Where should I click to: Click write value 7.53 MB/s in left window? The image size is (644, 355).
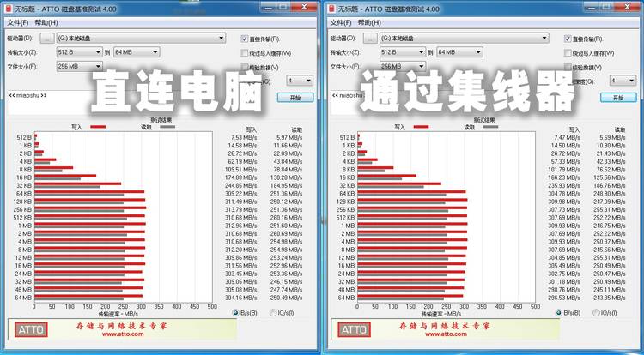point(244,137)
